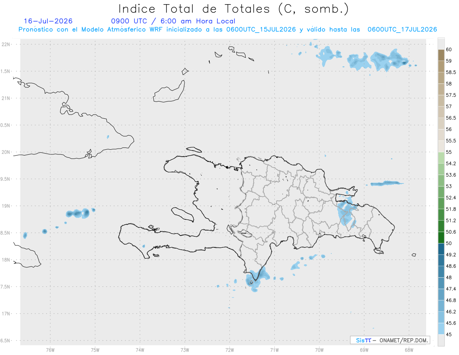Click the legend value "45.6"
This screenshot has height=355, width=459.
[451, 323]
